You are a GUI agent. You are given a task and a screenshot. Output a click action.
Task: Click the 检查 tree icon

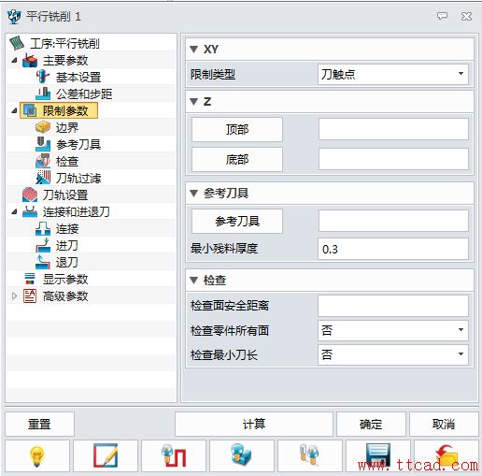(43, 161)
